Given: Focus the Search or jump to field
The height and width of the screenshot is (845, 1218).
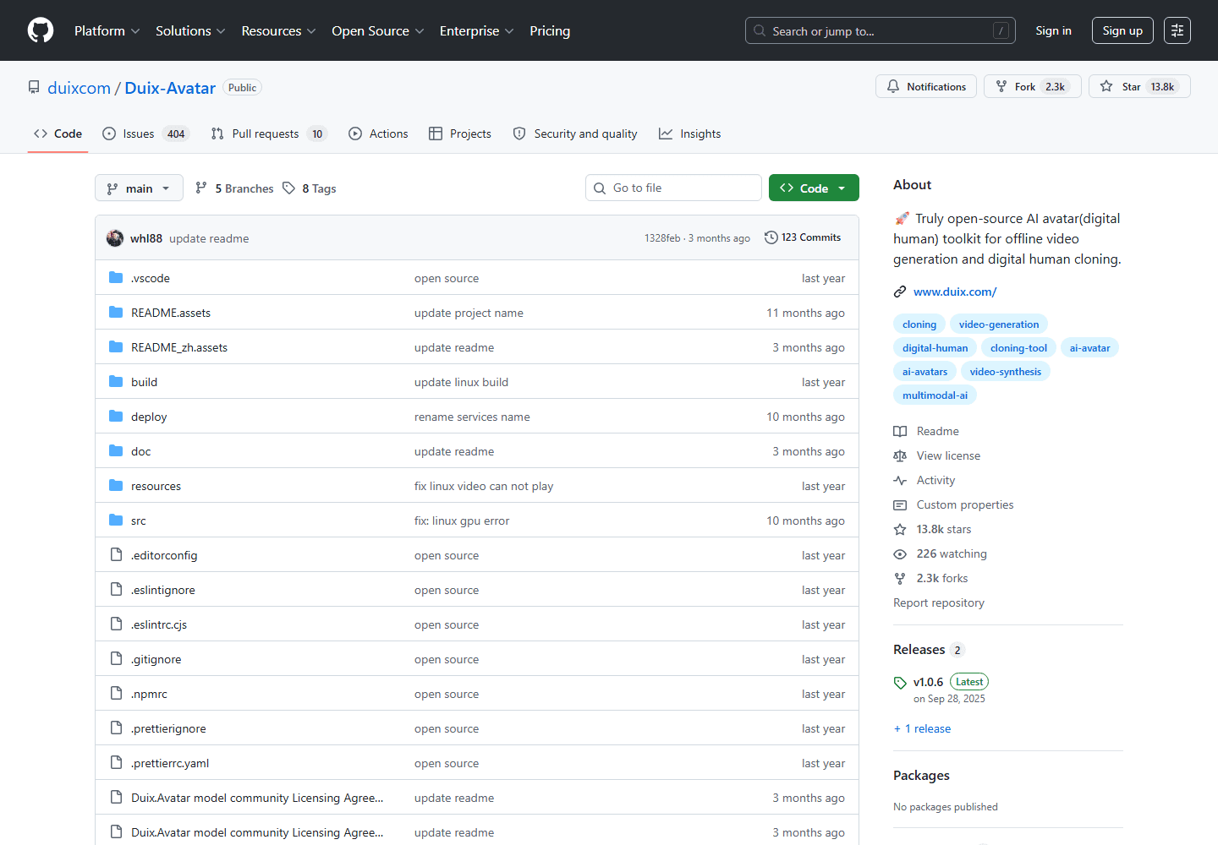Looking at the screenshot, I should coord(880,30).
